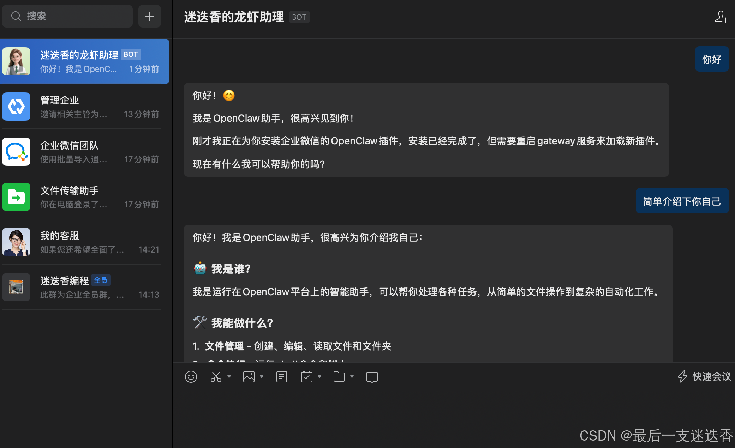Image resolution: width=735 pixels, height=448 pixels.
Task: Open the emoji picker icon
Action: (x=191, y=377)
